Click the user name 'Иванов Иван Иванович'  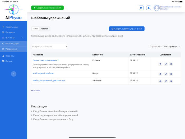point(170,7)
